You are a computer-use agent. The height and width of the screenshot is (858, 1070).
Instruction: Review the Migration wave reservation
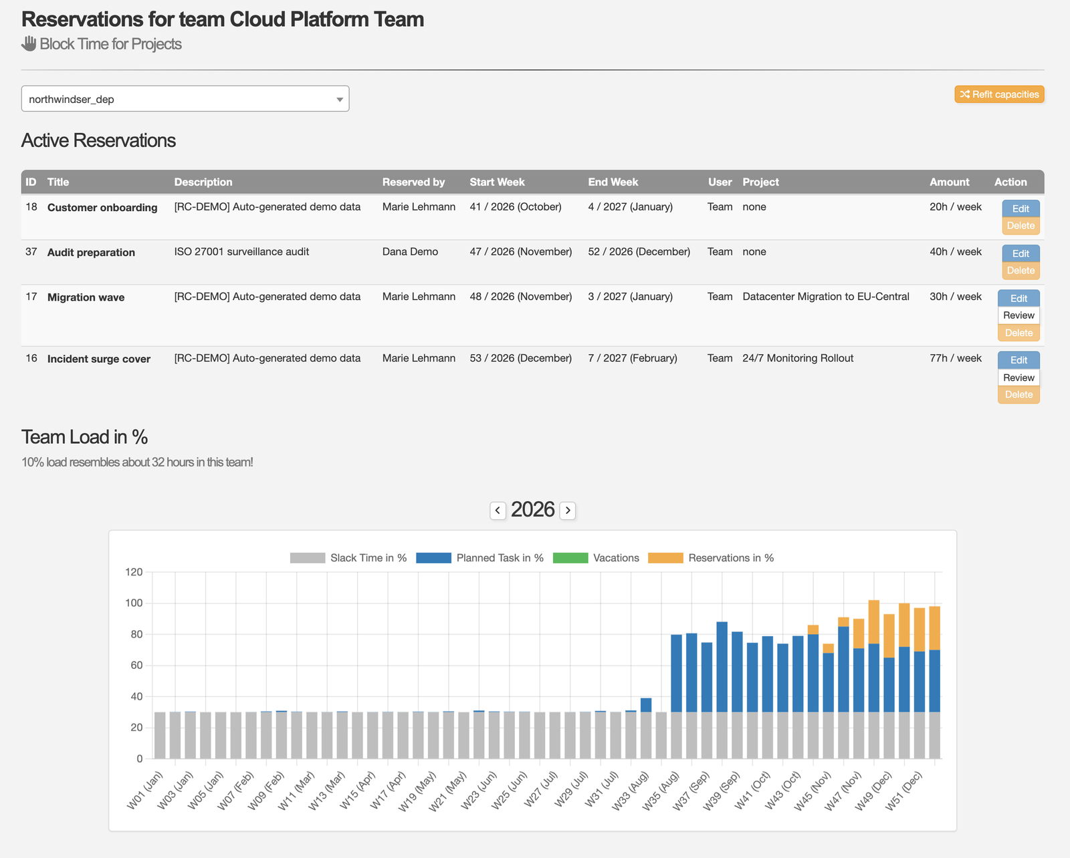1019,315
